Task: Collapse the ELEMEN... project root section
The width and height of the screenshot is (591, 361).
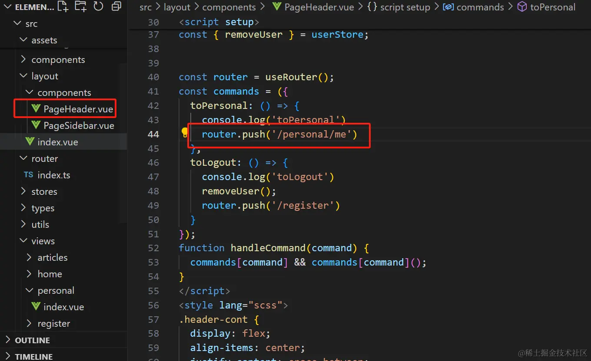Action: [7, 7]
